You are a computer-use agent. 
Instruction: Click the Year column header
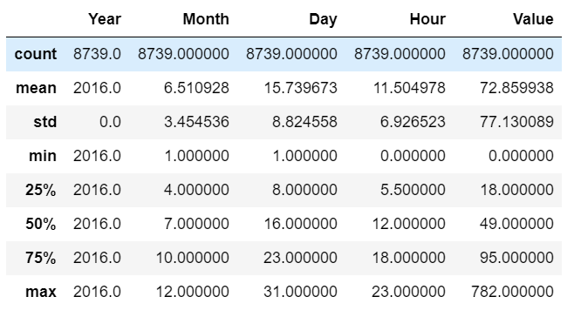pos(105,19)
